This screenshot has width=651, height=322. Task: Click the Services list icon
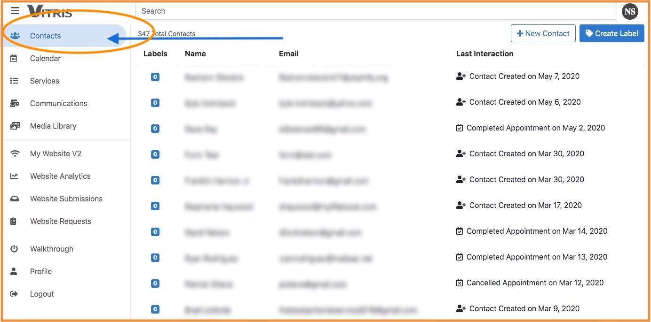point(14,81)
